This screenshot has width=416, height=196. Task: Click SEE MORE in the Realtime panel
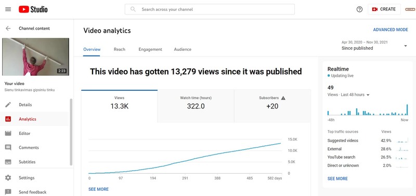coord(337,178)
